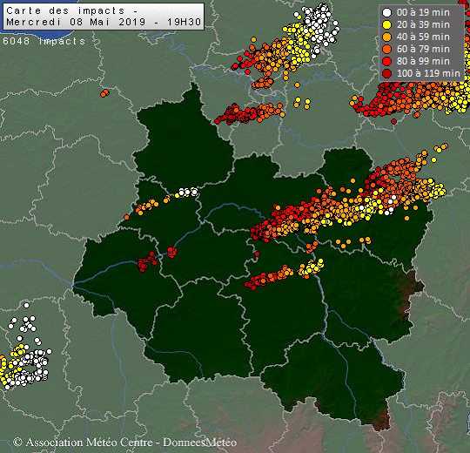Click the isolated orange impact pair west of the region
Viewport: 470px width, 453px height.
(104, 93)
